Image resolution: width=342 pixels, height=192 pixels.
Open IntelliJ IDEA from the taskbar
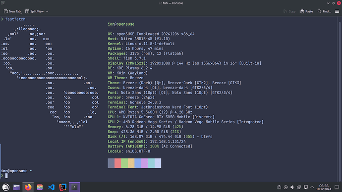(63, 187)
